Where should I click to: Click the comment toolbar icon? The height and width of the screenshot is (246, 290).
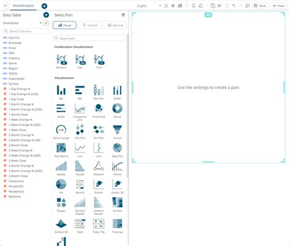click(x=247, y=6)
